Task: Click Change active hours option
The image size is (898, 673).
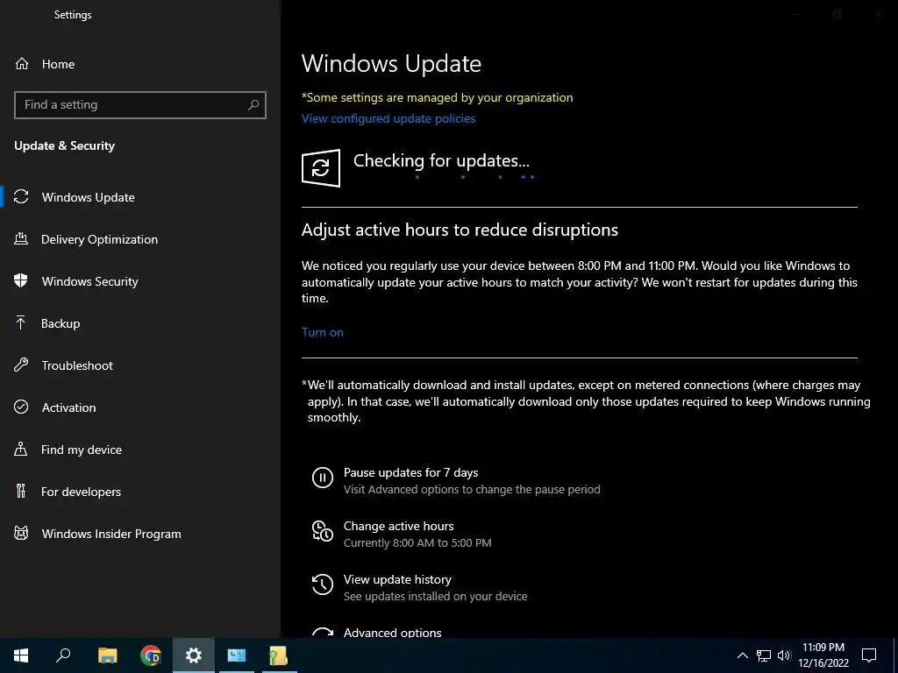Action: (399, 526)
